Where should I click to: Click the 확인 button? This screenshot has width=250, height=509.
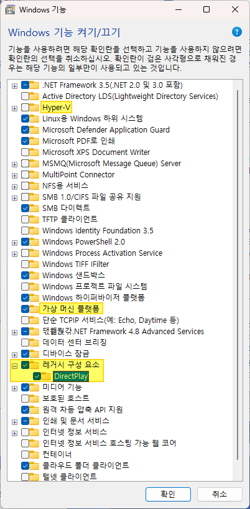pyautogui.click(x=168, y=494)
